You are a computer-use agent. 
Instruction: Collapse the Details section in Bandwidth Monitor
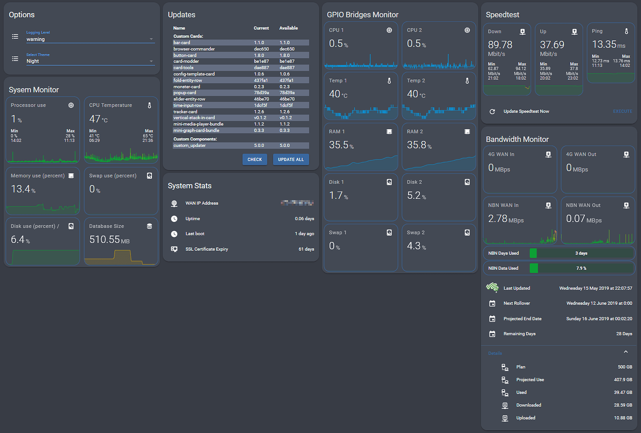(x=626, y=351)
